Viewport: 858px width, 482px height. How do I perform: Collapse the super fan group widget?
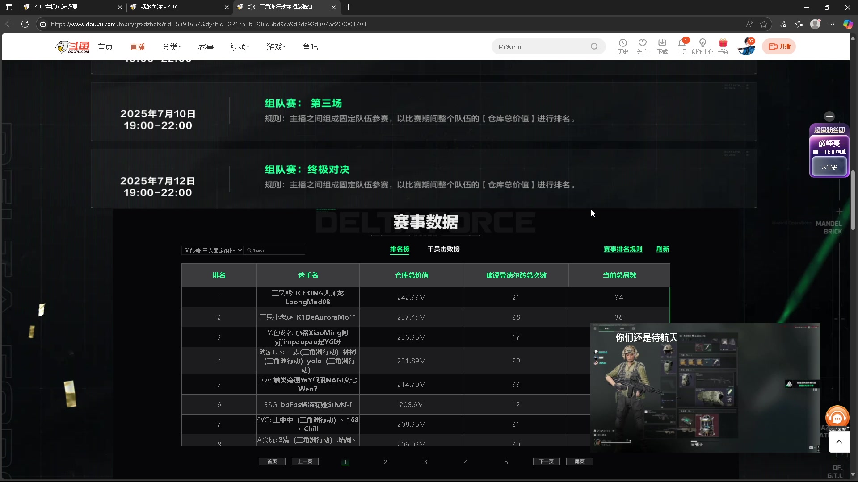829,116
